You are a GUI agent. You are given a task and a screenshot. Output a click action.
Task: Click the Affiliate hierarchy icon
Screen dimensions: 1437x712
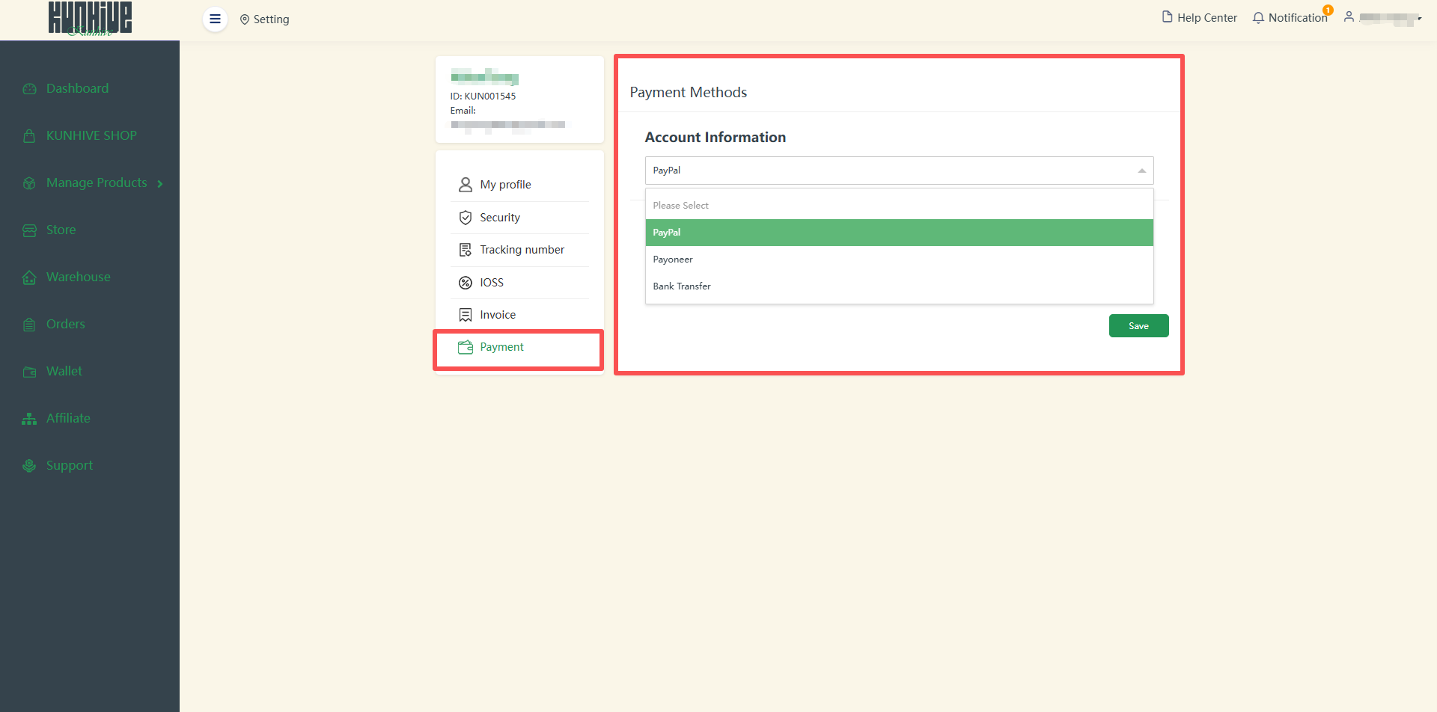pyautogui.click(x=29, y=419)
